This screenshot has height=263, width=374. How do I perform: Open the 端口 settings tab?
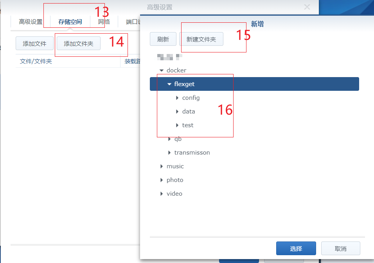tap(132, 22)
